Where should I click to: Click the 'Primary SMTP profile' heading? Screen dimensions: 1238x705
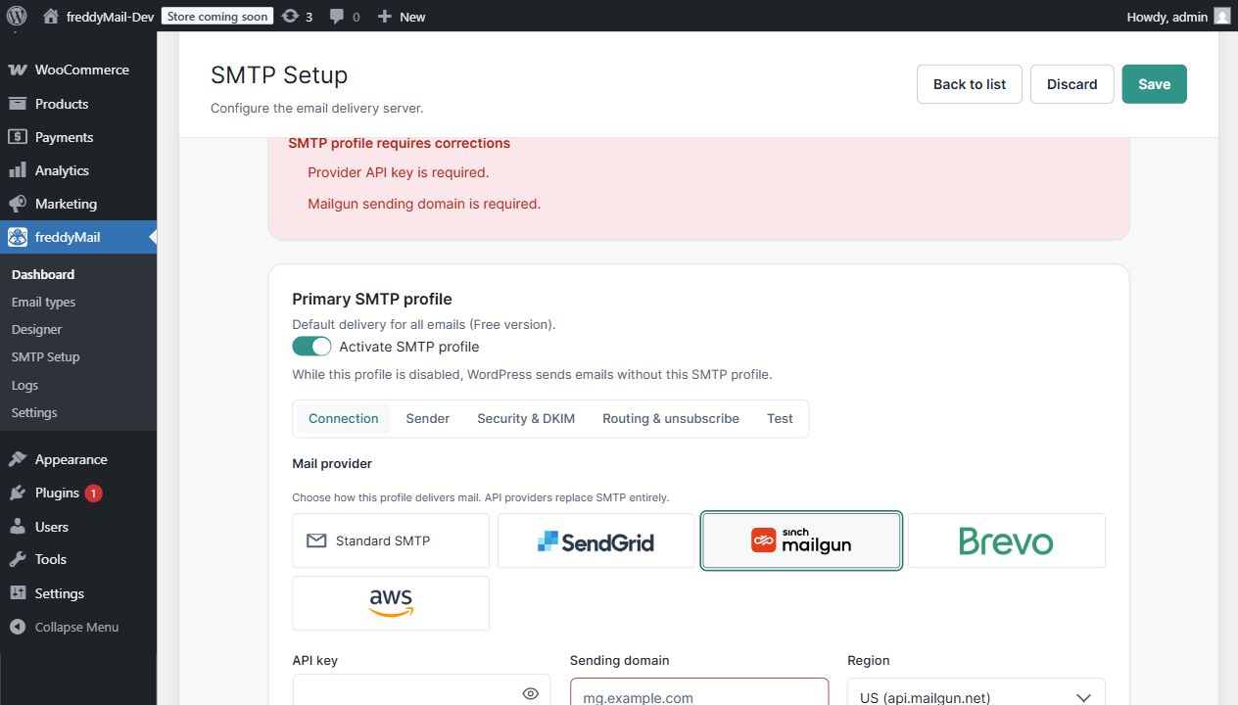tap(372, 300)
